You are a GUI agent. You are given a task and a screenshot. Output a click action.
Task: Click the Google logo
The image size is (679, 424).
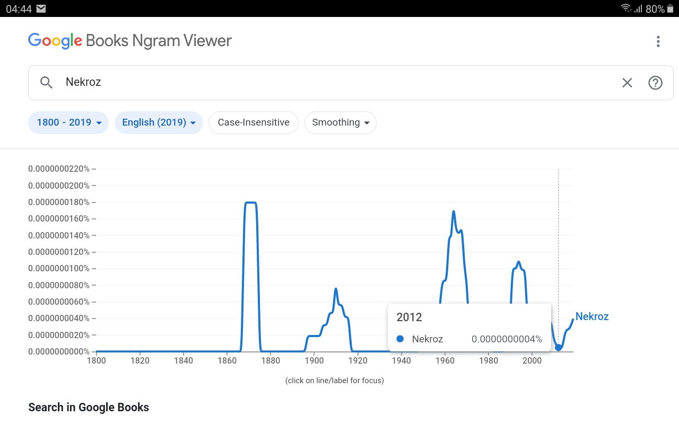55,41
